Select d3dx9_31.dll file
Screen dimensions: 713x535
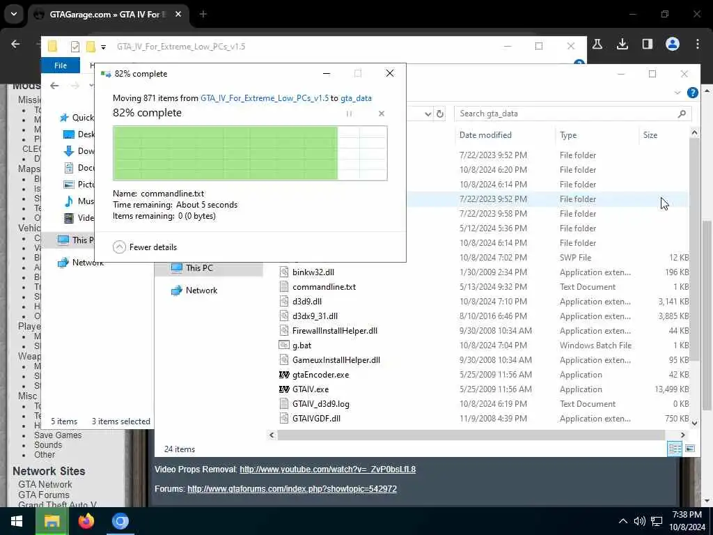[x=315, y=316]
